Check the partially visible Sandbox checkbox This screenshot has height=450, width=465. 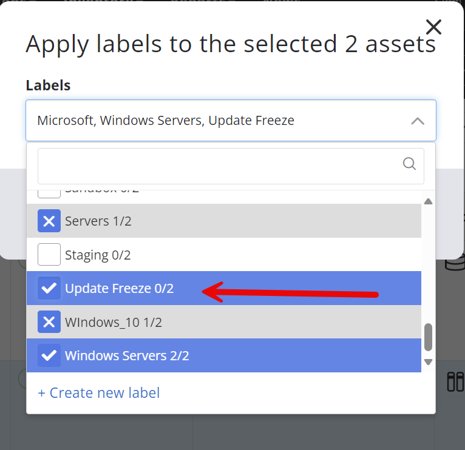click(49, 193)
